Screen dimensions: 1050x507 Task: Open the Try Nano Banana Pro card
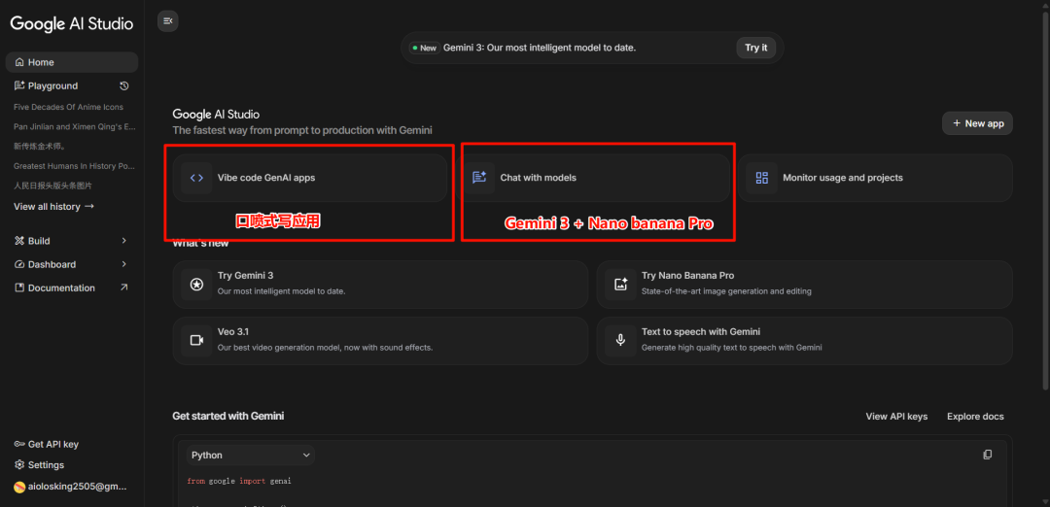[804, 285]
